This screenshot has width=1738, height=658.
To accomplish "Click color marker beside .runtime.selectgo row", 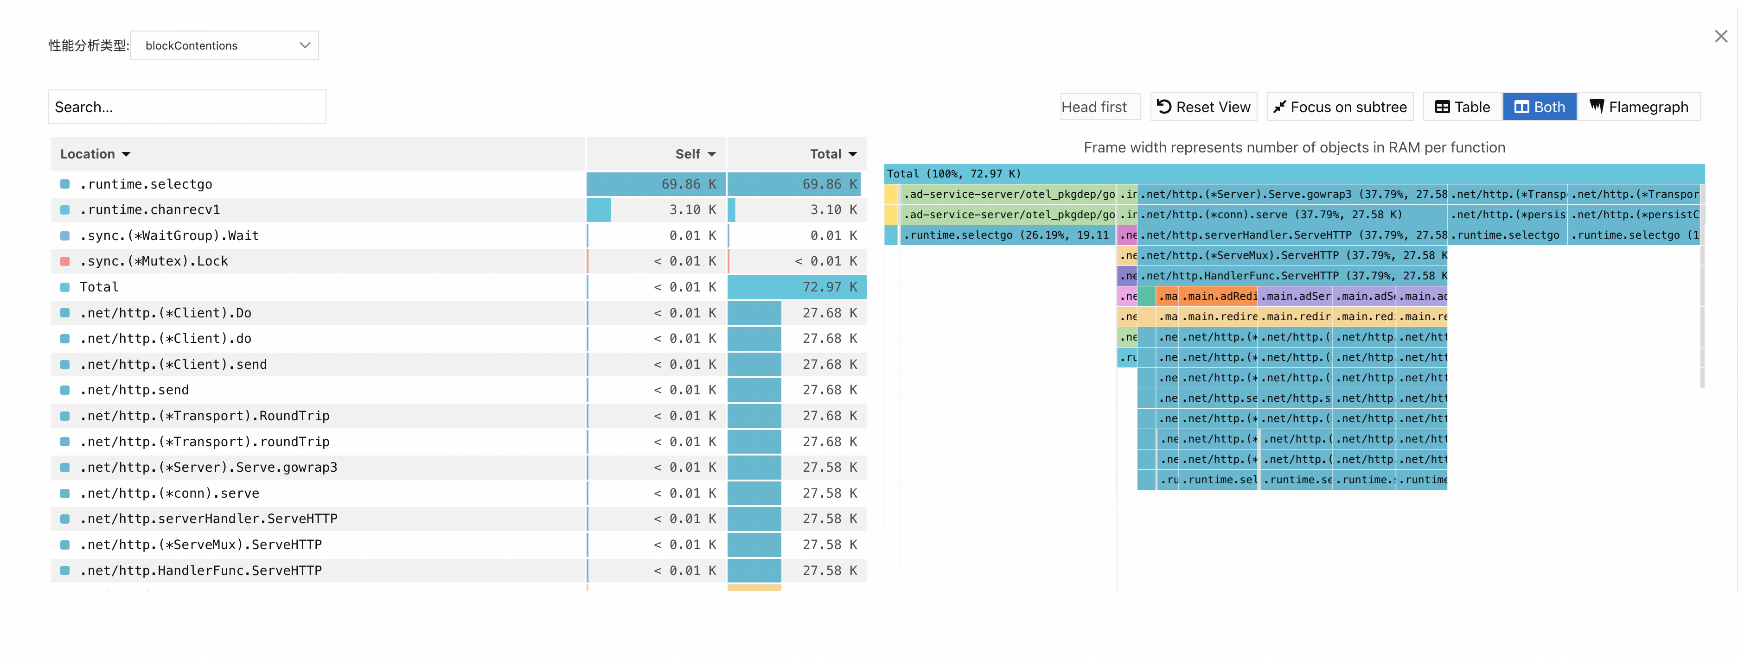I will [65, 184].
